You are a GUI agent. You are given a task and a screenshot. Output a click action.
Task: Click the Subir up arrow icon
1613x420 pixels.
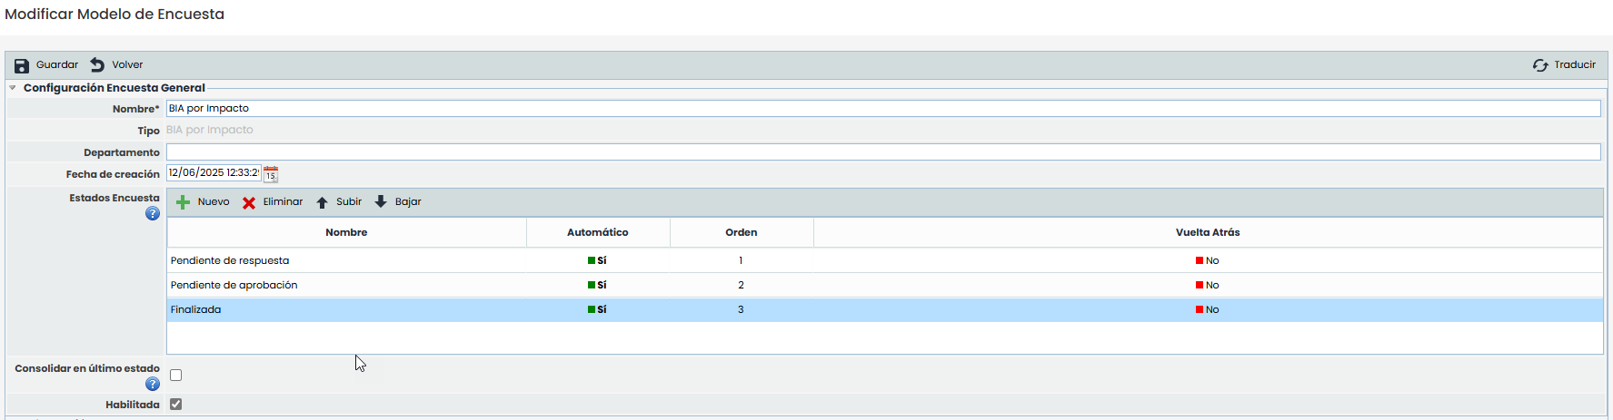tap(322, 202)
